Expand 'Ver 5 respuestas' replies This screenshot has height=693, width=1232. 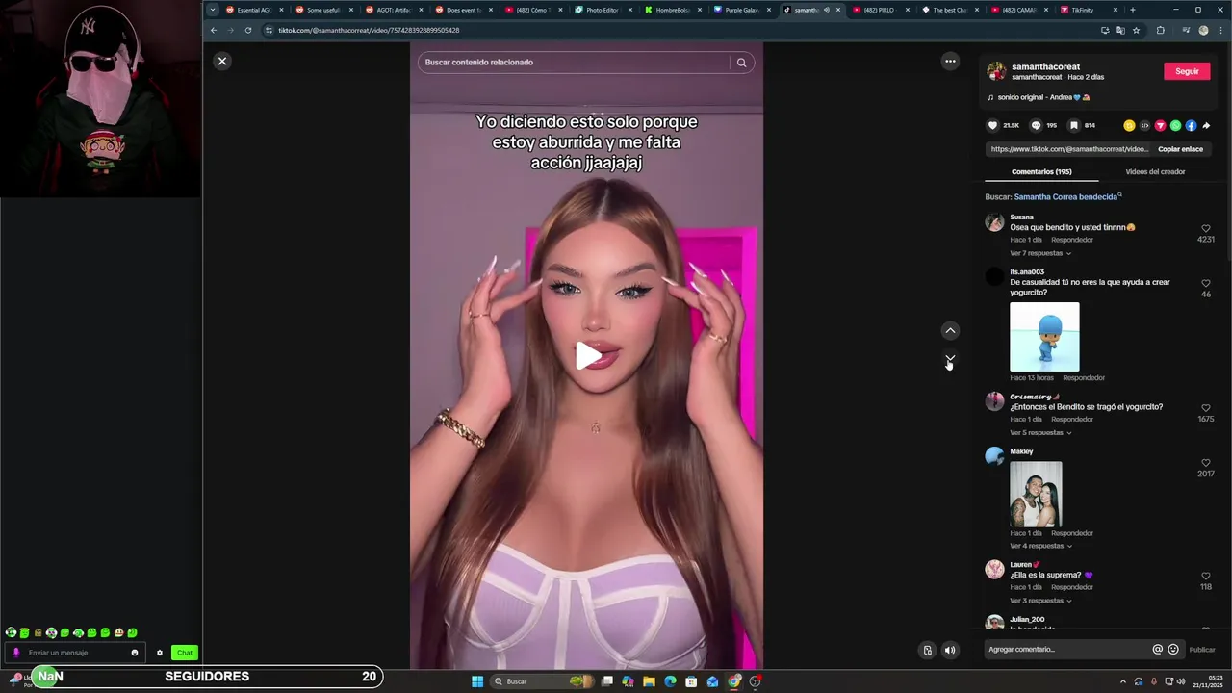[1039, 433]
